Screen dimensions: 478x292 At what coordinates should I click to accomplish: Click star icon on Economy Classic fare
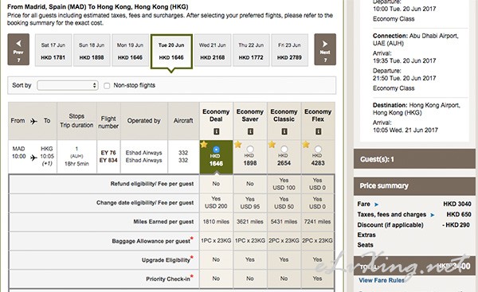pyautogui.click(x=272, y=145)
